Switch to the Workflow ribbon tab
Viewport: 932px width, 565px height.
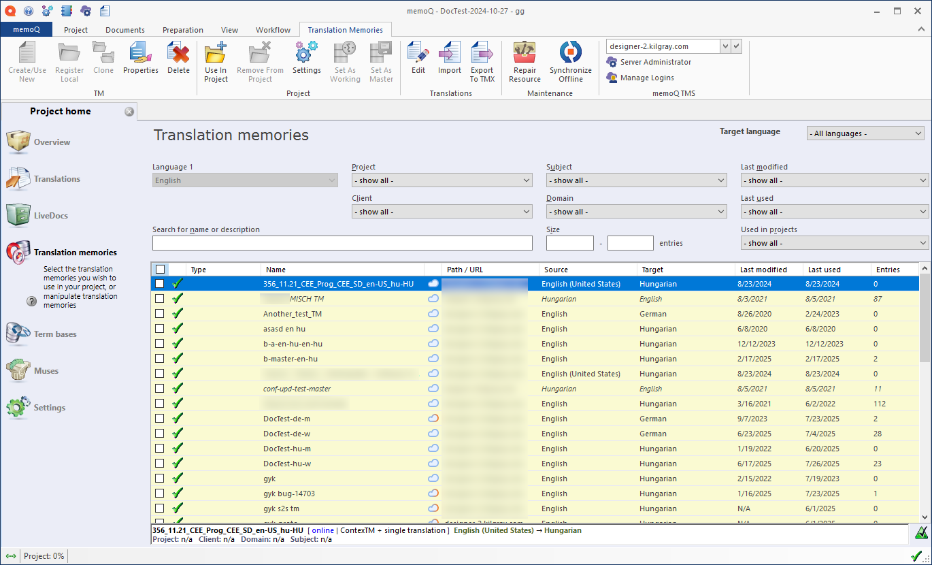pyautogui.click(x=273, y=30)
